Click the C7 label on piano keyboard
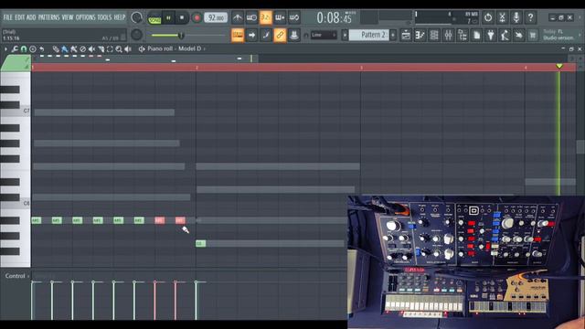This screenshot has height=329, width=585. (27, 111)
